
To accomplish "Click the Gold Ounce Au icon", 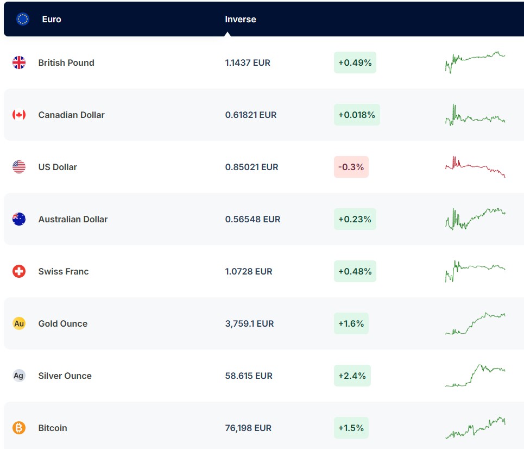I will coord(19,323).
